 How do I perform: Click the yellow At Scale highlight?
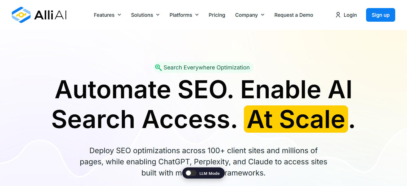coord(296,119)
